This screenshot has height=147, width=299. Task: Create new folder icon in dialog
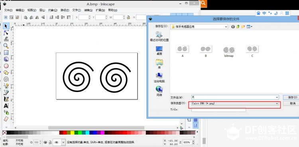point(243,27)
